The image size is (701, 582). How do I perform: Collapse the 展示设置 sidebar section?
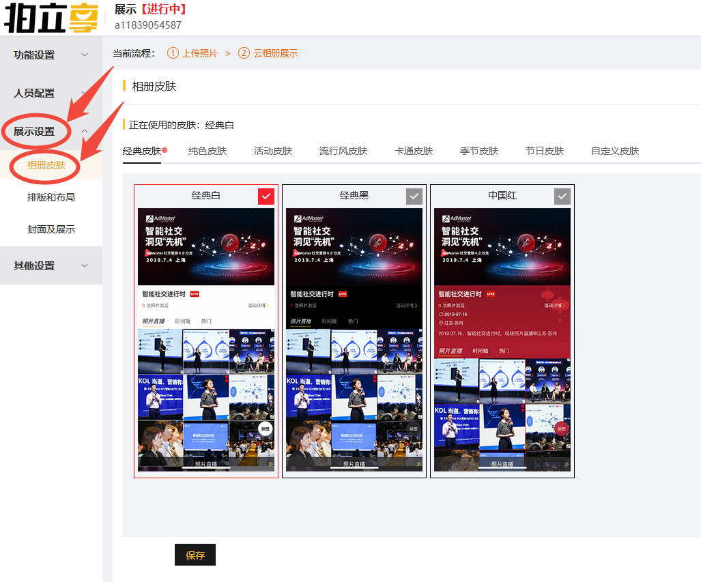[51, 132]
